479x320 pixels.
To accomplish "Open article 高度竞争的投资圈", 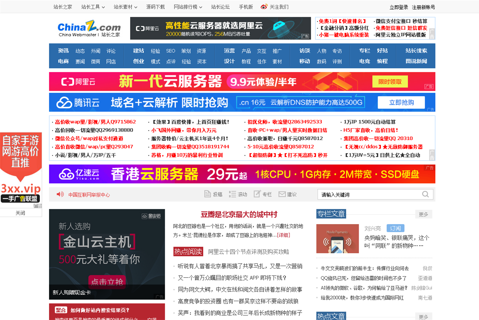I will [238, 301].
